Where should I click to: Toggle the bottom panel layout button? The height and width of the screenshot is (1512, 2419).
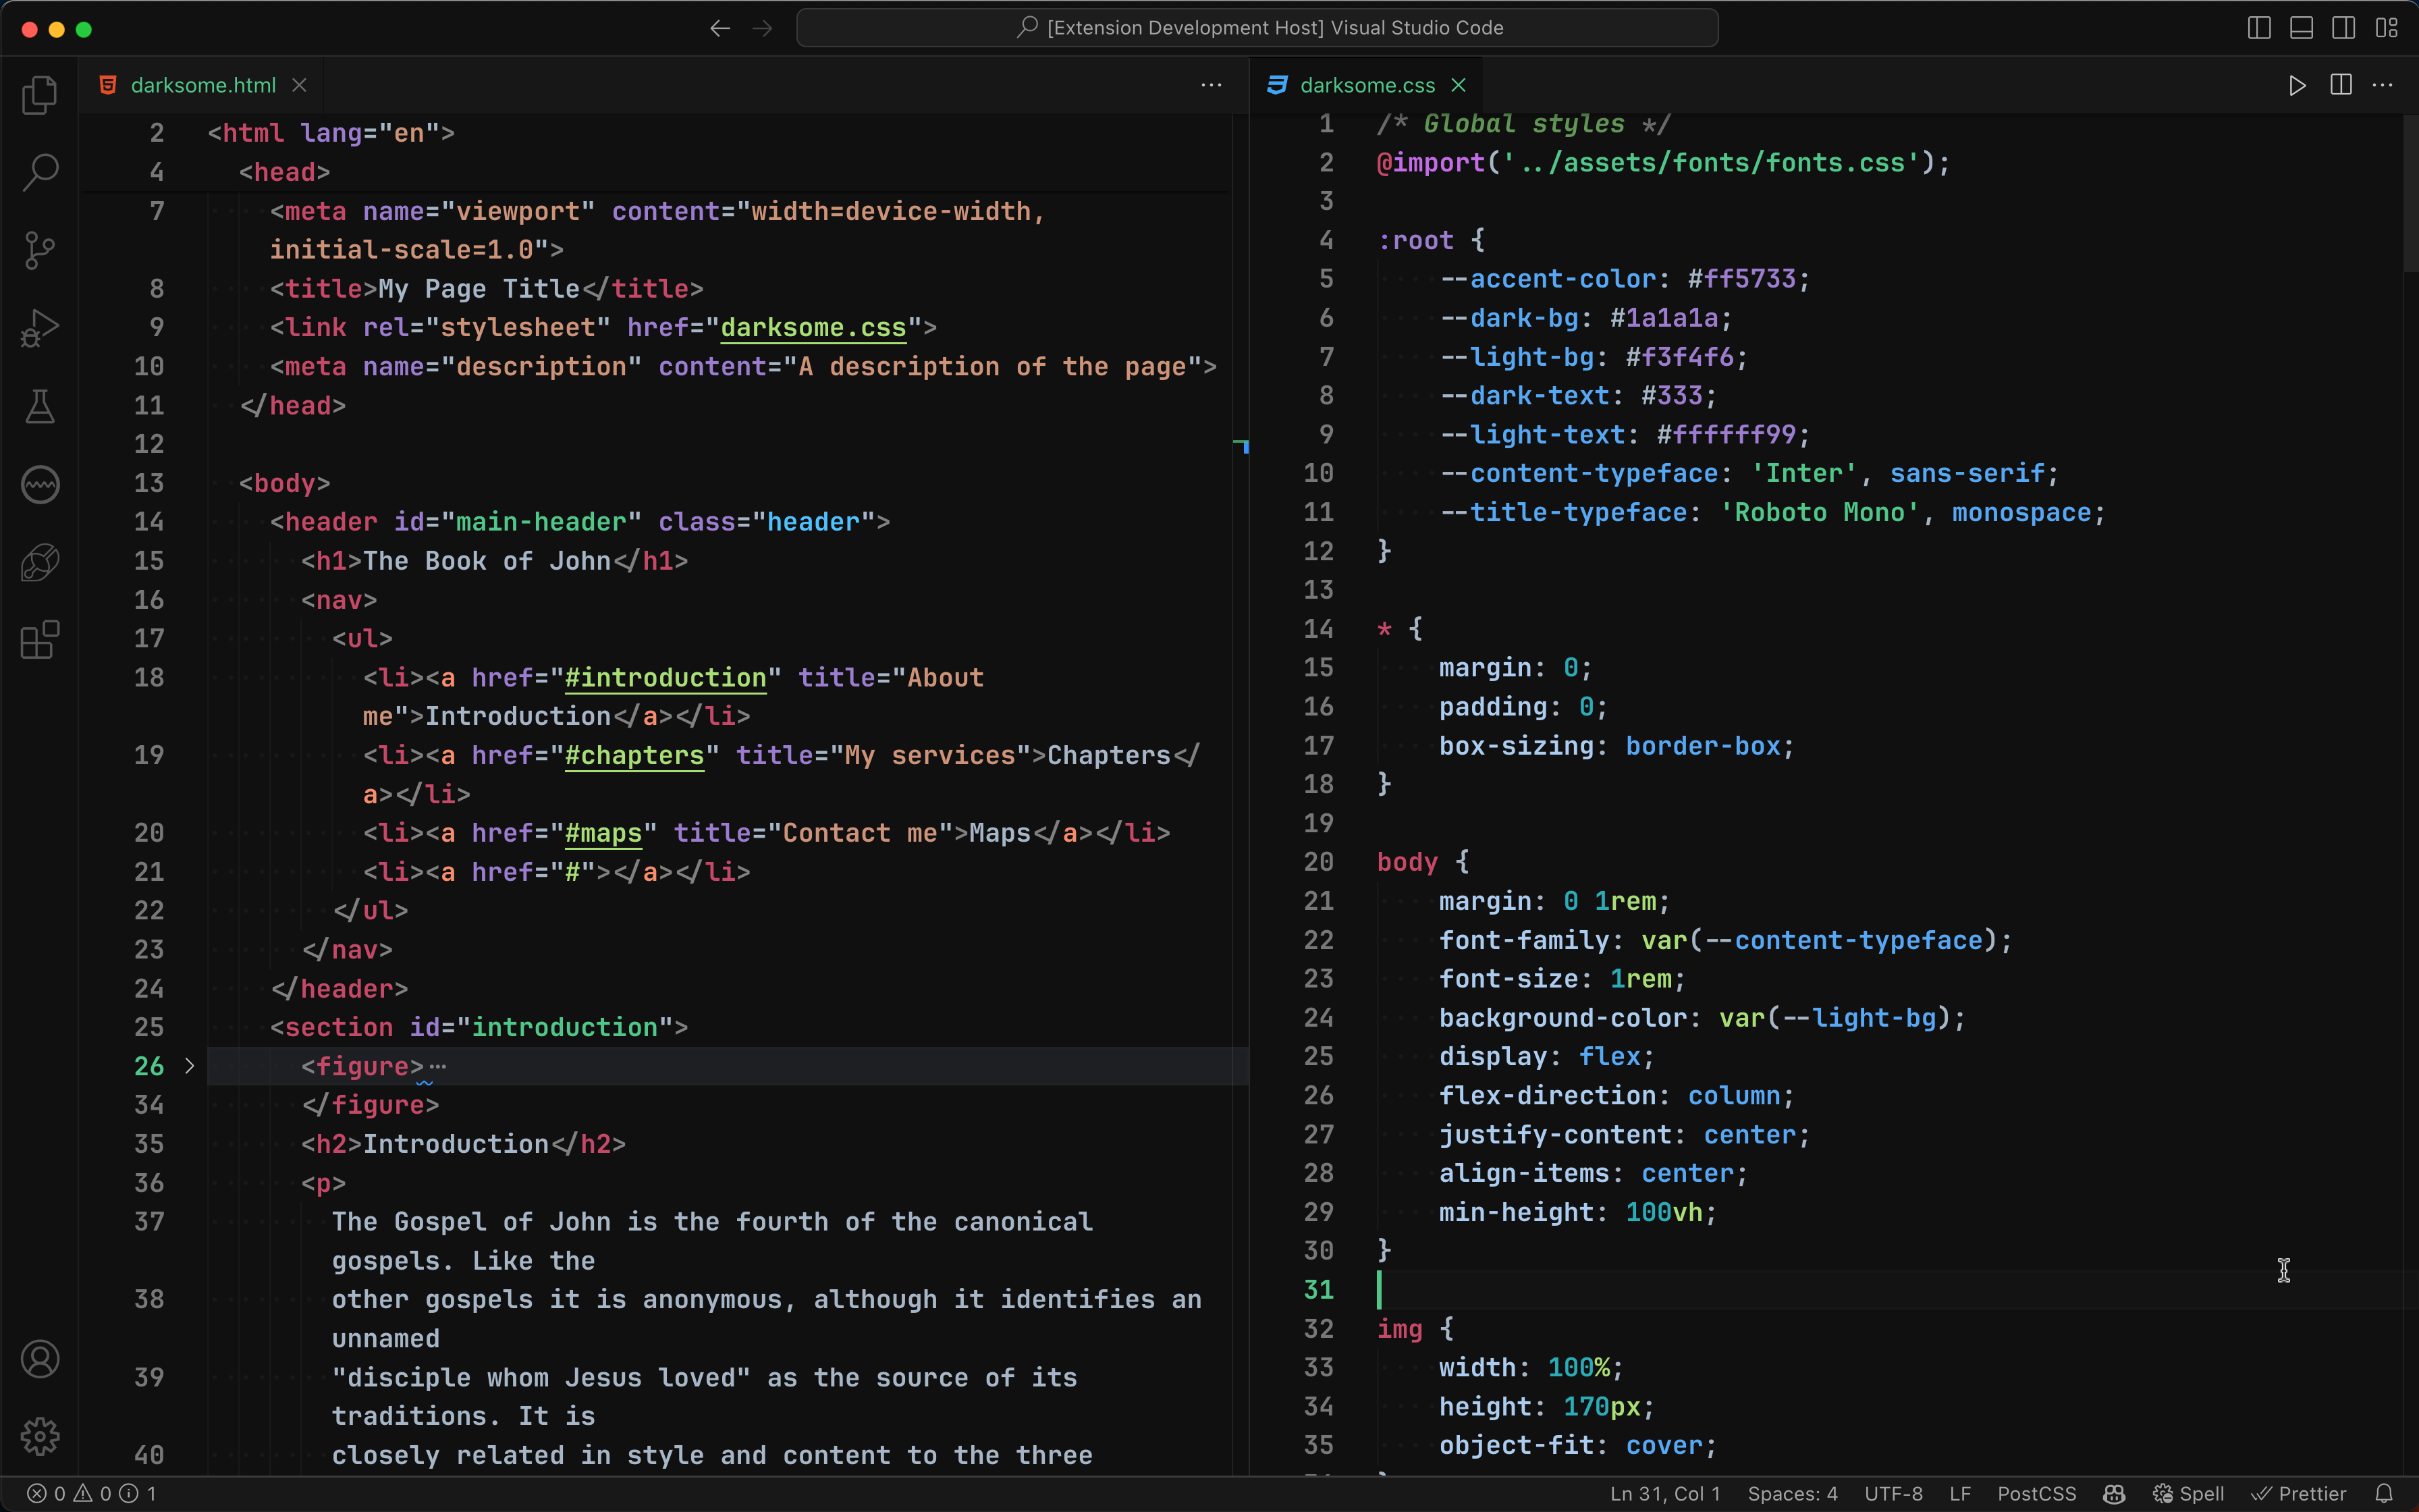[2301, 28]
